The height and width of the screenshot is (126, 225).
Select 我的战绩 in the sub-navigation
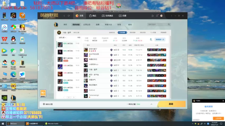pos(76,25)
